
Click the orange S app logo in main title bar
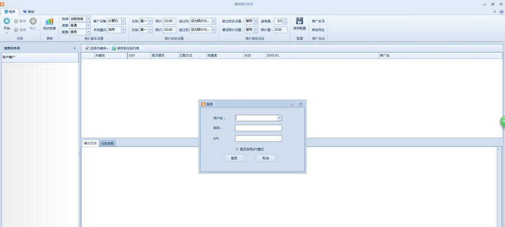pyautogui.click(x=2, y=4)
